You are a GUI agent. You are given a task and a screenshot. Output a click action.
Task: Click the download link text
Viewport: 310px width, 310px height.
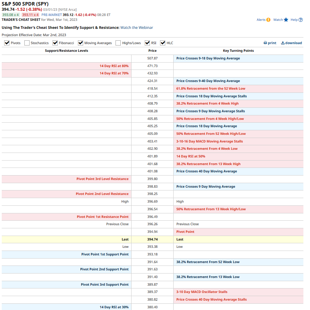point(293,43)
